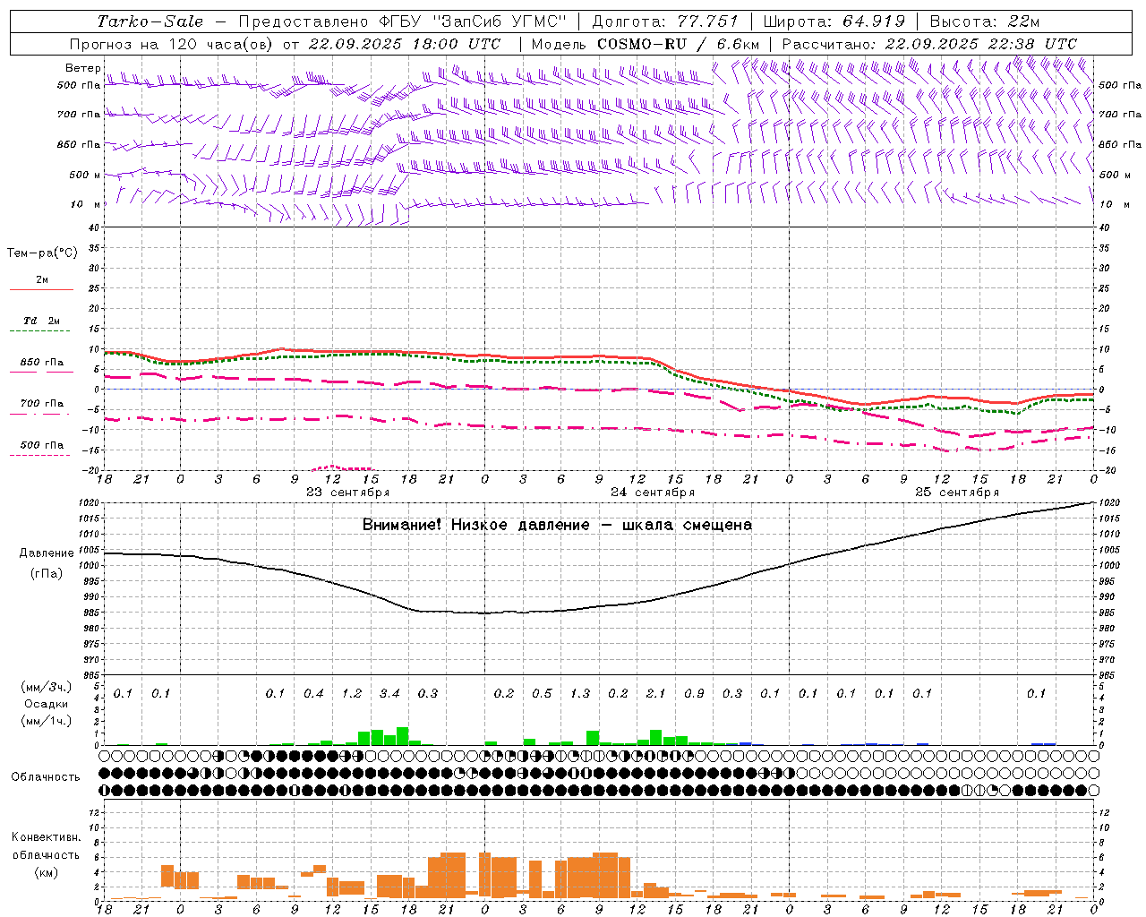Click the '(км)' unit under convective cloudiness
Viewport: 1146px width, 917px height.
[46, 871]
